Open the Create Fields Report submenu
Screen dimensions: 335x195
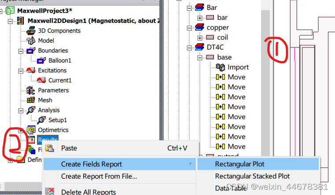(119, 164)
